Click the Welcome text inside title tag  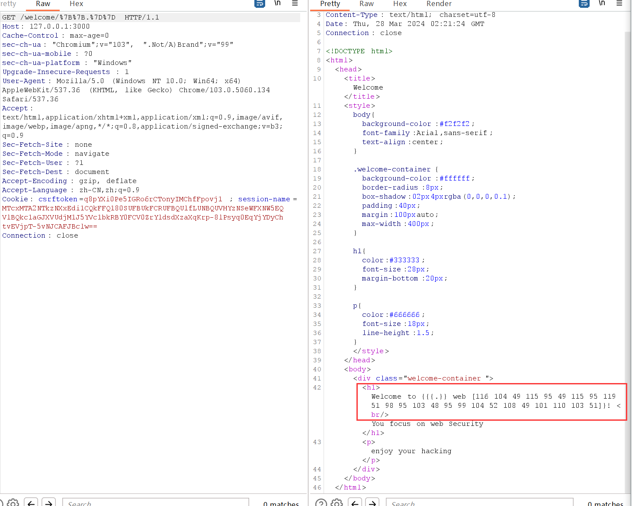368,87
